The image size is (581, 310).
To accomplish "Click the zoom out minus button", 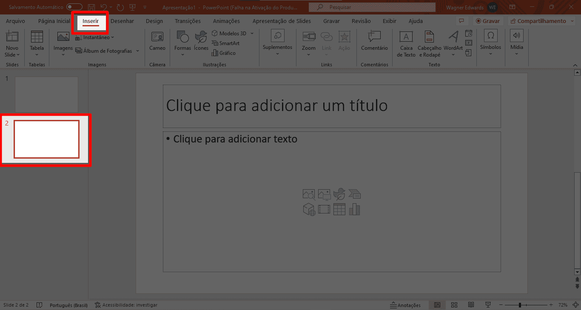I will click(500, 305).
